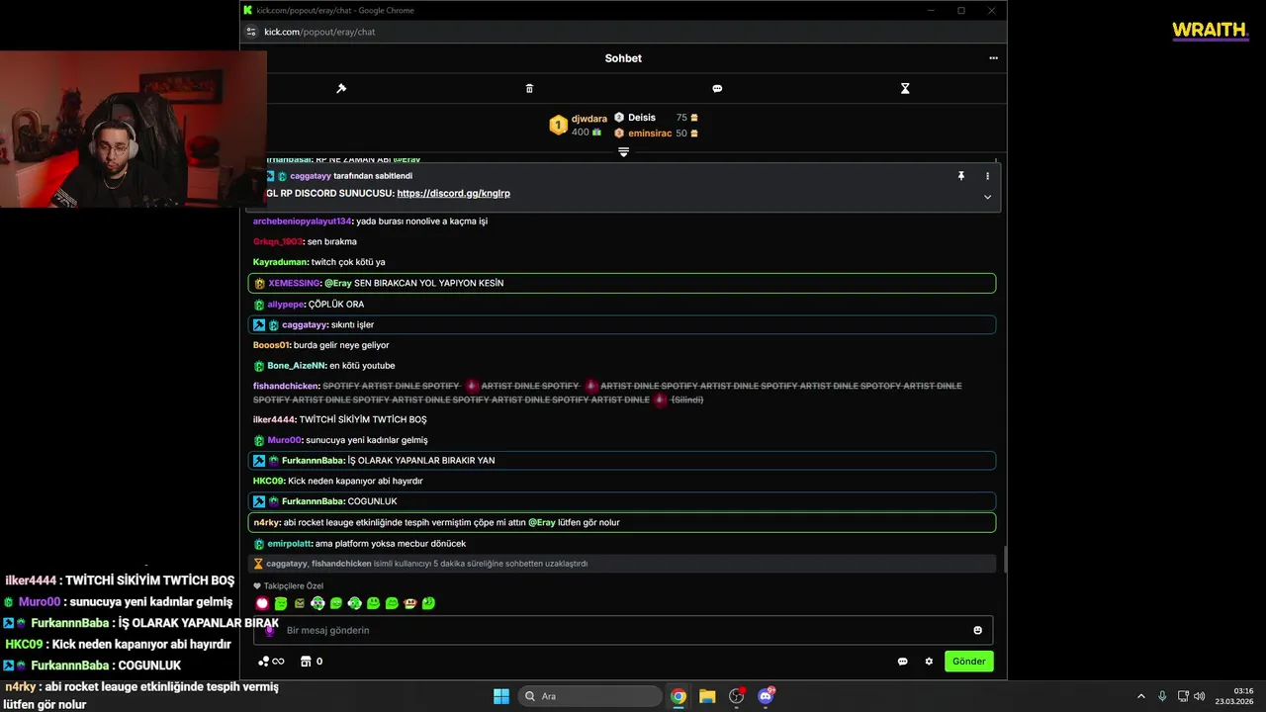
Task: Select the seventh follower emote
Action: click(x=373, y=603)
